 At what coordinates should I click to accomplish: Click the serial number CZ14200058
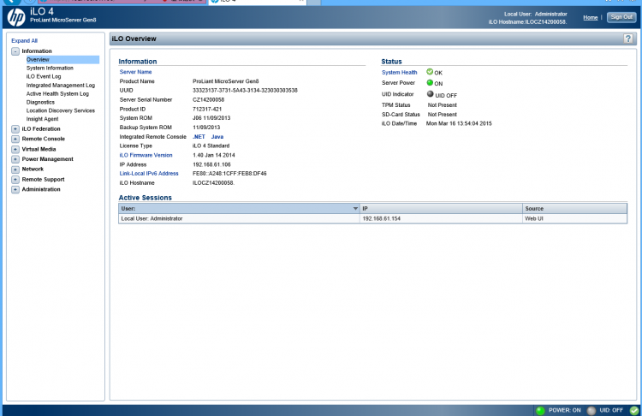(208, 99)
